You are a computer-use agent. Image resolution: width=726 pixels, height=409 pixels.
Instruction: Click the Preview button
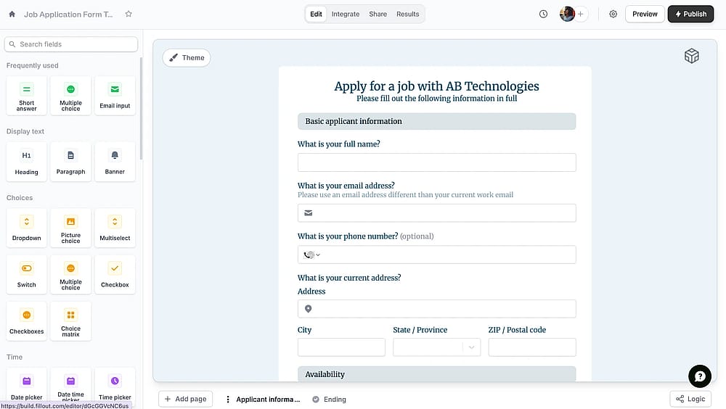(645, 14)
